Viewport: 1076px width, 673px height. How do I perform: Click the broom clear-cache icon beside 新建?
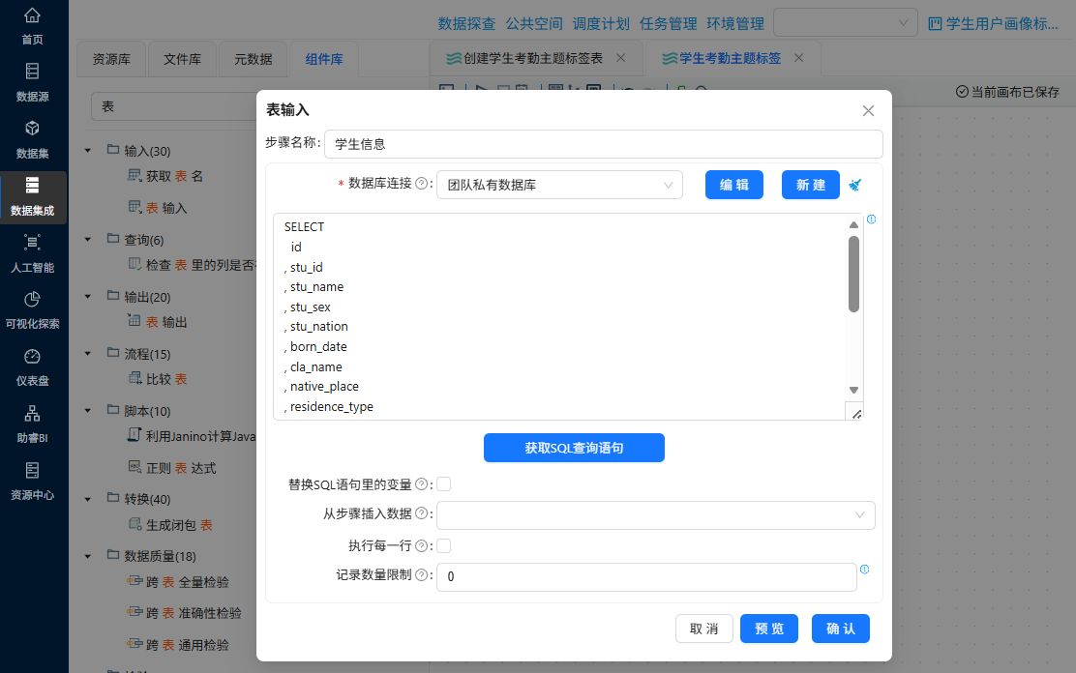coord(854,185)
